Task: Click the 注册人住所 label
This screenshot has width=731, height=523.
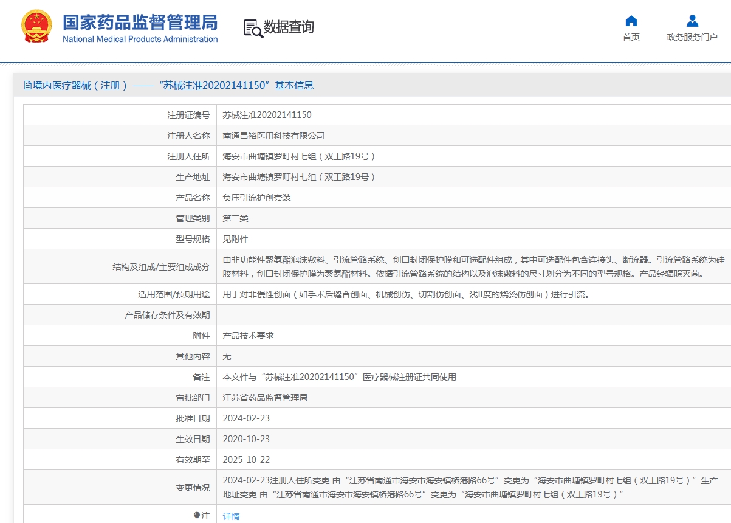Action: 188,156
